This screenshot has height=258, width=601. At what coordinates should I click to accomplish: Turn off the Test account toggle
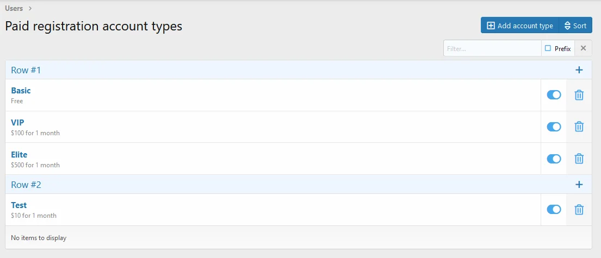point(554,209)
